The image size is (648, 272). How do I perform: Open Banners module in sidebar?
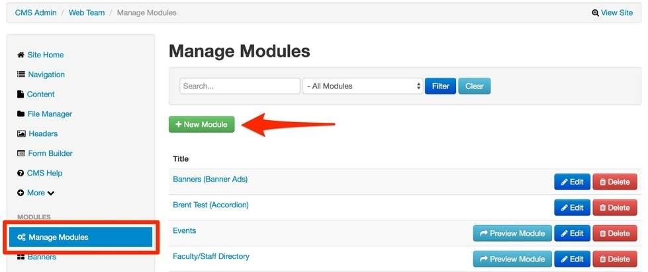coord(41,257)
